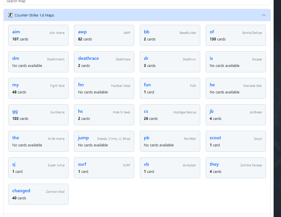Select the bb BaseBuilder category
The width and height of the screenshot is (281, 217).
click(170, 35)
